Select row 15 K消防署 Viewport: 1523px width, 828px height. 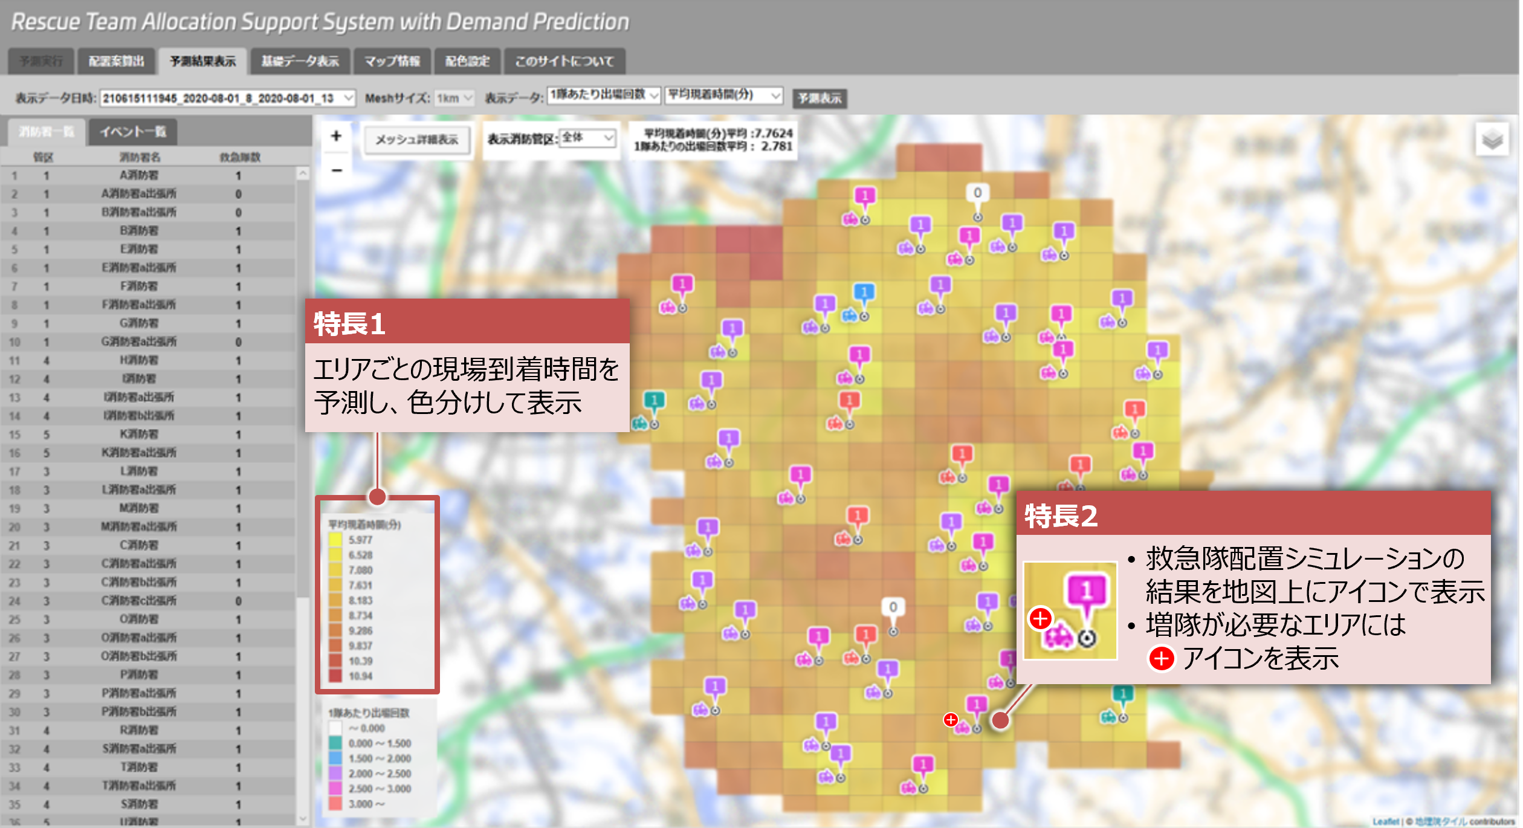pyautogui.click(x=149, y=435)
